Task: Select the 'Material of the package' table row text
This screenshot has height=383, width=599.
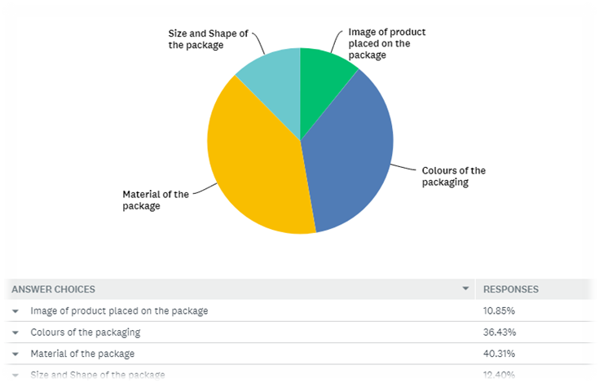Action: click(82, 354)
